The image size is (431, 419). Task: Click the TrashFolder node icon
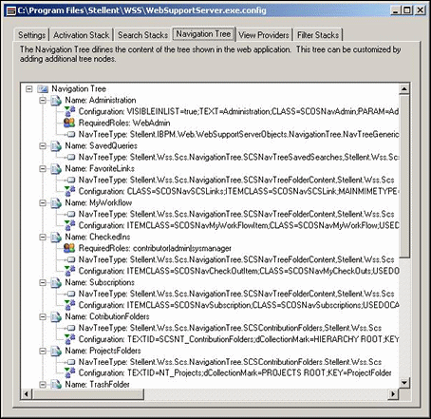(56, 385)
